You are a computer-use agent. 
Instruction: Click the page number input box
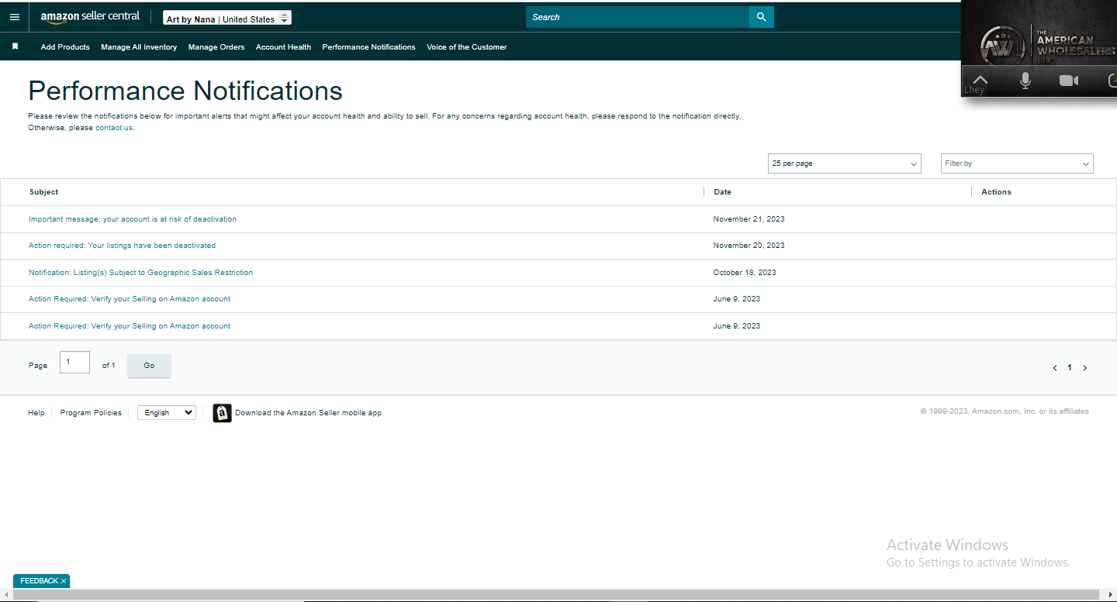[x=74, y=363]
